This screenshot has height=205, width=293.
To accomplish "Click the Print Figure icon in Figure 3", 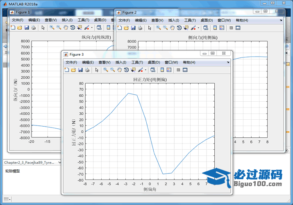I will (87, 70).
